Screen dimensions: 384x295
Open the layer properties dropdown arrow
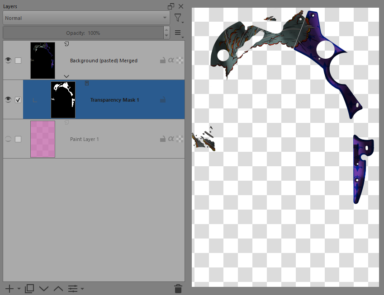(82, 289)
